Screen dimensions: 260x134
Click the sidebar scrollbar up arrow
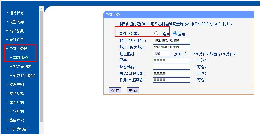point(41,8)
